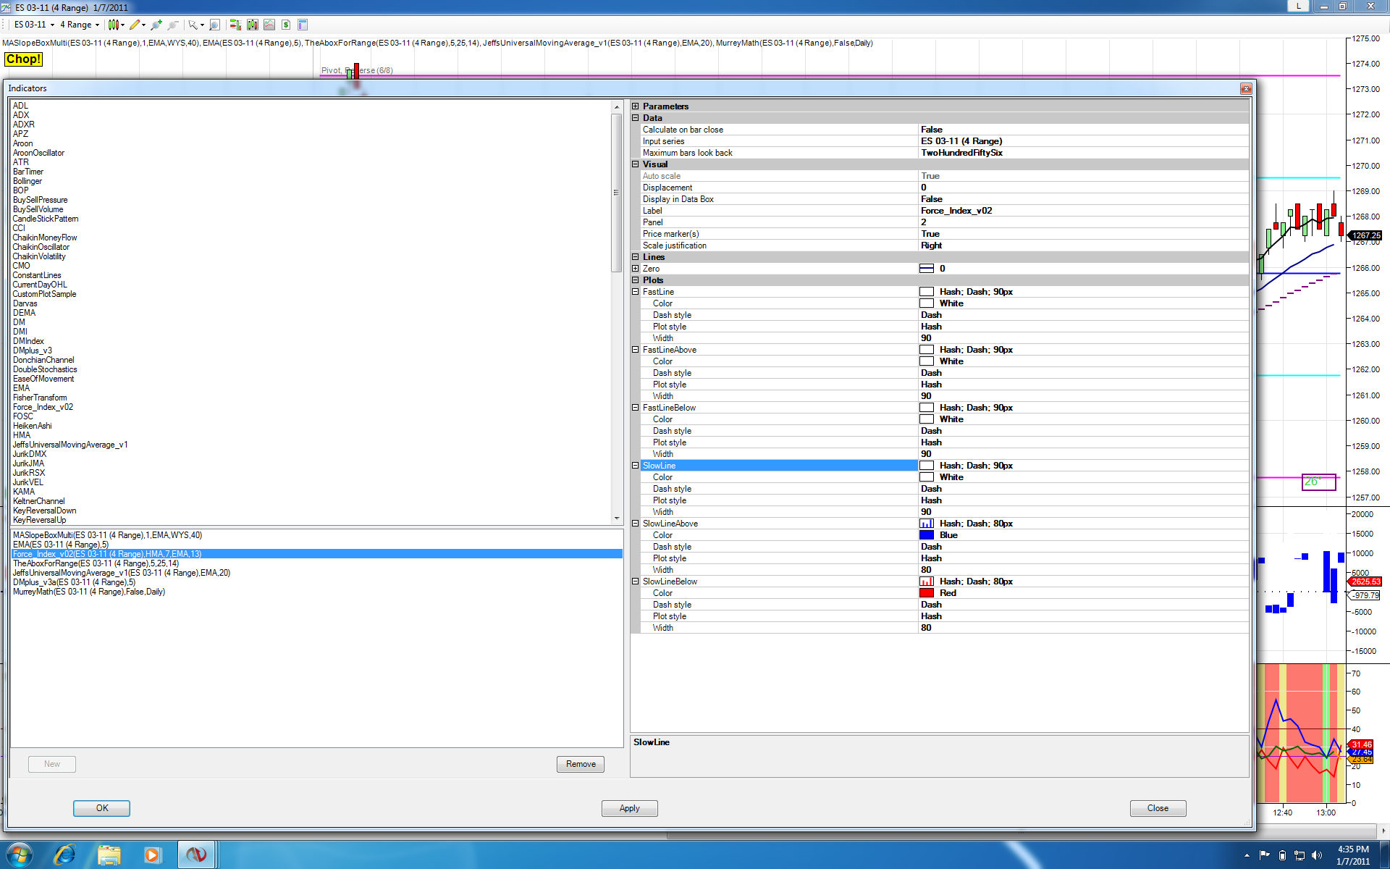This screenshot has height=869, width=1390.
Task: Click the network tray icon
Action: (x=1300, y=855)
